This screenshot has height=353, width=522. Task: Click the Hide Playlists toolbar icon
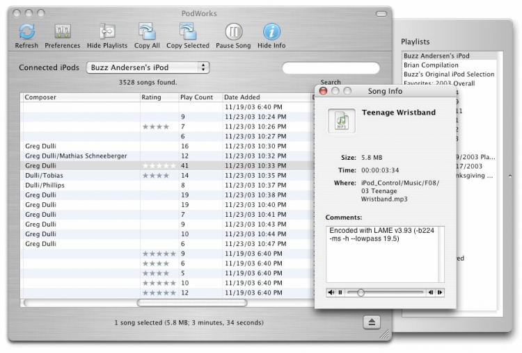click(x=107, y=31)
